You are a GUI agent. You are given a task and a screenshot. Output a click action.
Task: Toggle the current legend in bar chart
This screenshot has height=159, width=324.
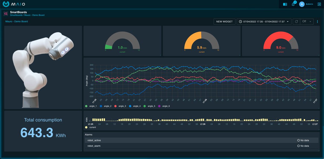90,127
